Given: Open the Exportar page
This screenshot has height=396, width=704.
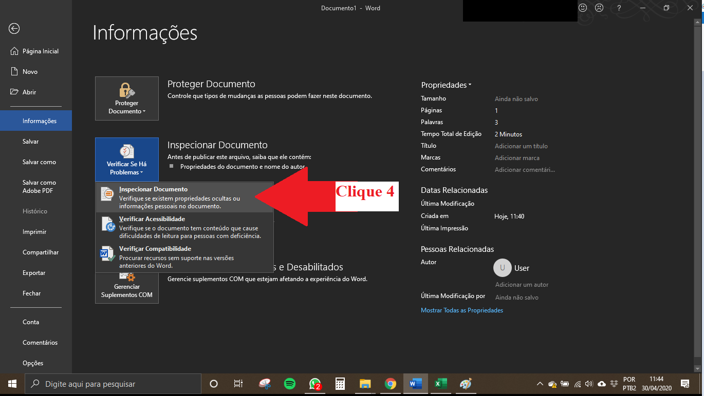Looking at the screenshot, I should click(36, 273).
